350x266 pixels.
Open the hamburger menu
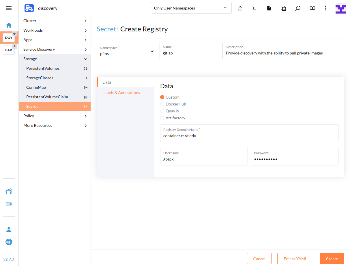9,8
